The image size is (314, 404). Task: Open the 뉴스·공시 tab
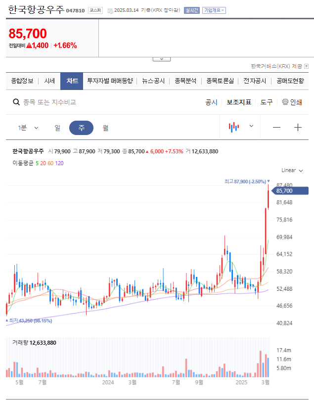tap(153, 81)
